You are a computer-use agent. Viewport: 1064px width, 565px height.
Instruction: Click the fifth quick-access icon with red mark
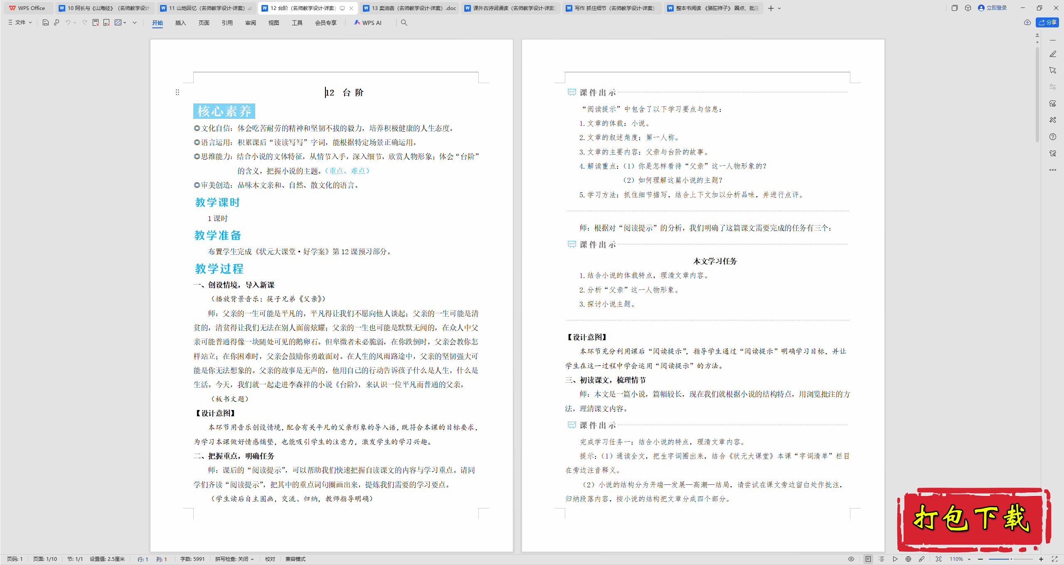tap(106, 22)
